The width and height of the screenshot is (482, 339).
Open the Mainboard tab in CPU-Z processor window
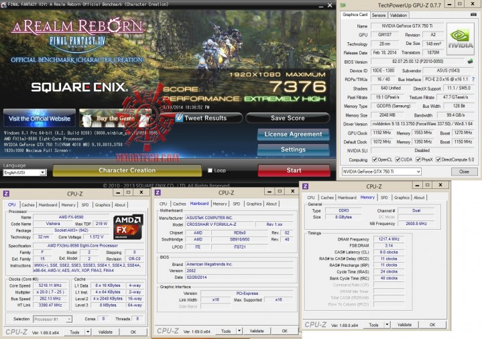pos(48,205)
